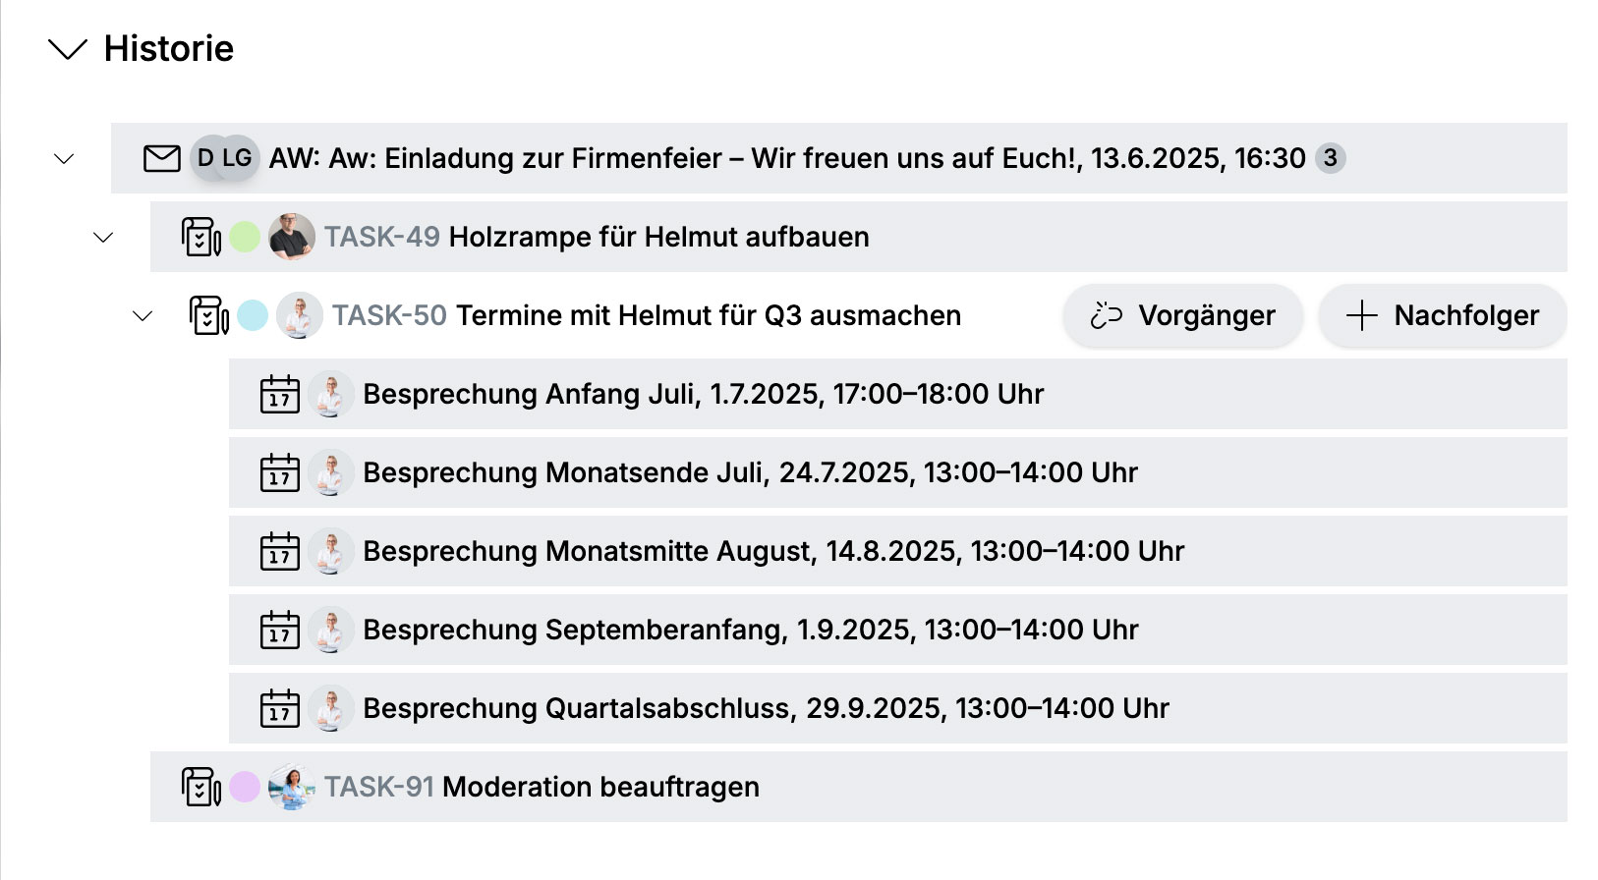This screenshot has width=1598, height=880.
Task: Open Besprechung Monatsmitte August appointment
Action: pos(772,551)
